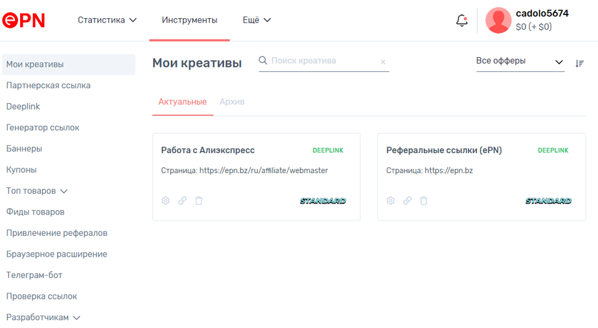598x328 pixels.
Task: Switch to the Архив tab
Action: (x=232, y=102)
